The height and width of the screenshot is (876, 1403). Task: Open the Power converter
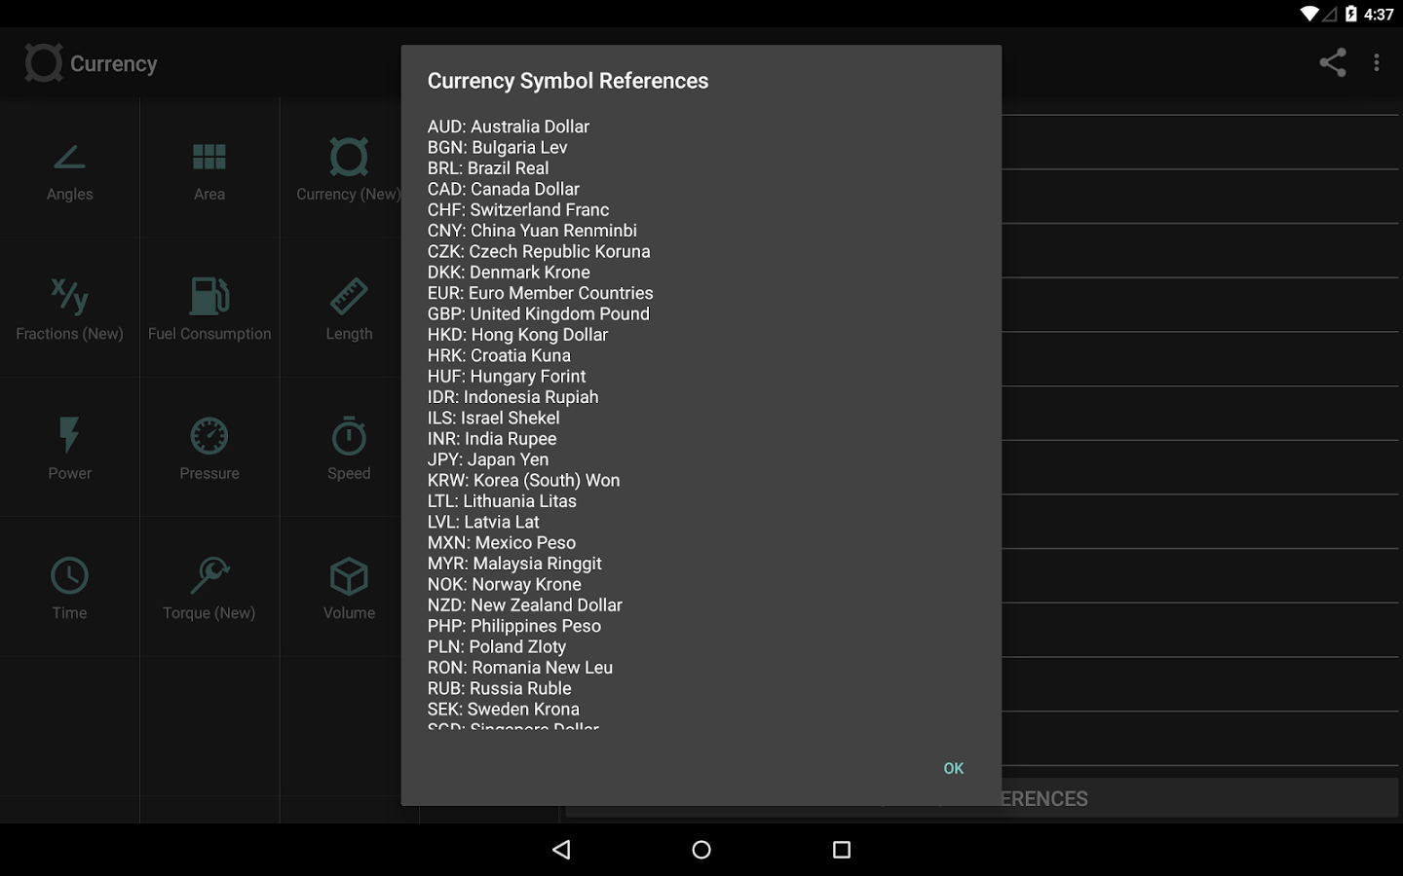tap(70, 448)
